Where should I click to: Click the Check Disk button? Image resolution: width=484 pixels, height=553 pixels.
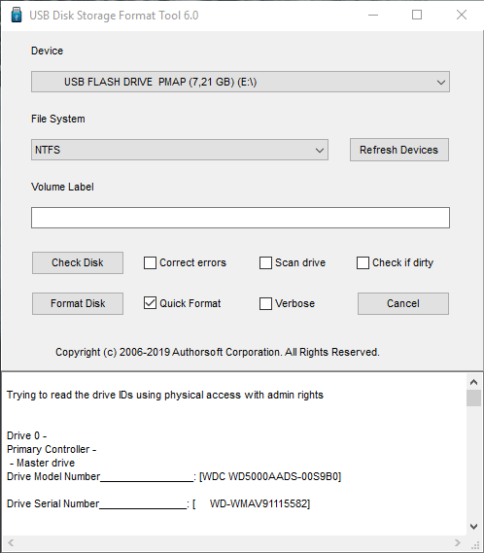78,262
